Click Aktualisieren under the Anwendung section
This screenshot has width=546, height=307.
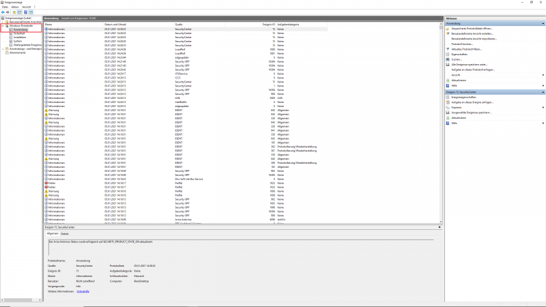[459, 81]
